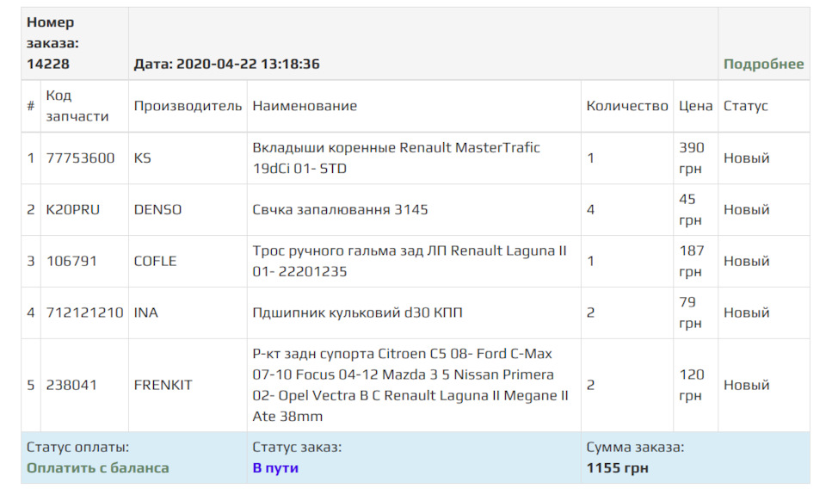Click the Оплатить с баланса payment link
Image resolution: width=826 pixels, height=495 pixels.
coord(98,468)
